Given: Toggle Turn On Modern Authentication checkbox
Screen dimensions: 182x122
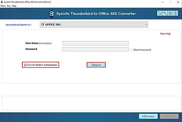Looking at the screenshot, I should (25, 65).
